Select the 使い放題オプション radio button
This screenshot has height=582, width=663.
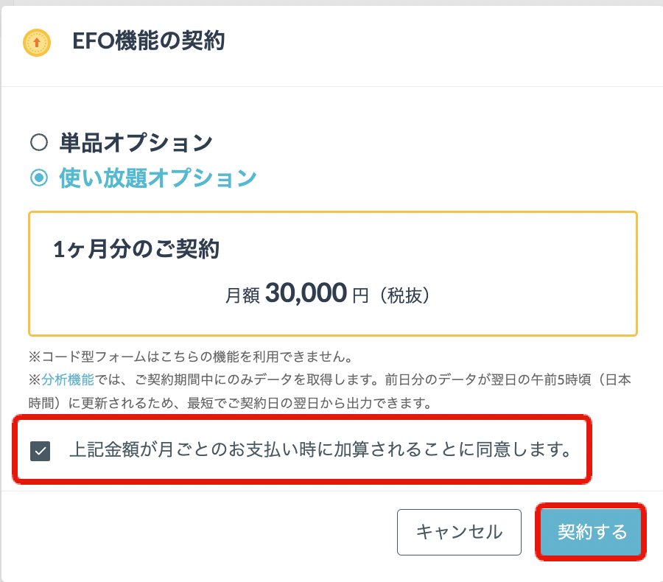click(x=39, y=178)
